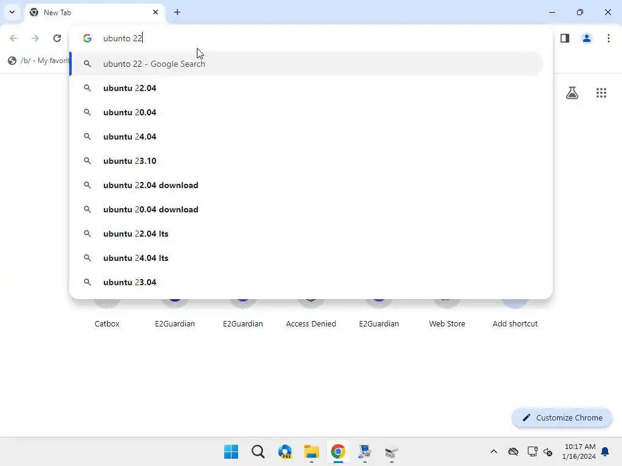Reload the page with refresh icon

(x=57, y=38)
